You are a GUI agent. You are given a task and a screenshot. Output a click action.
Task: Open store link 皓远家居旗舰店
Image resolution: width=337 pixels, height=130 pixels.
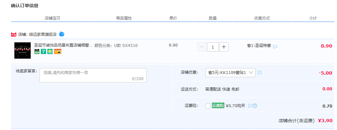(43, 34)
